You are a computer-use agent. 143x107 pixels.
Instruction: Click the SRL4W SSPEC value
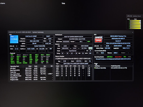(34, 44)
